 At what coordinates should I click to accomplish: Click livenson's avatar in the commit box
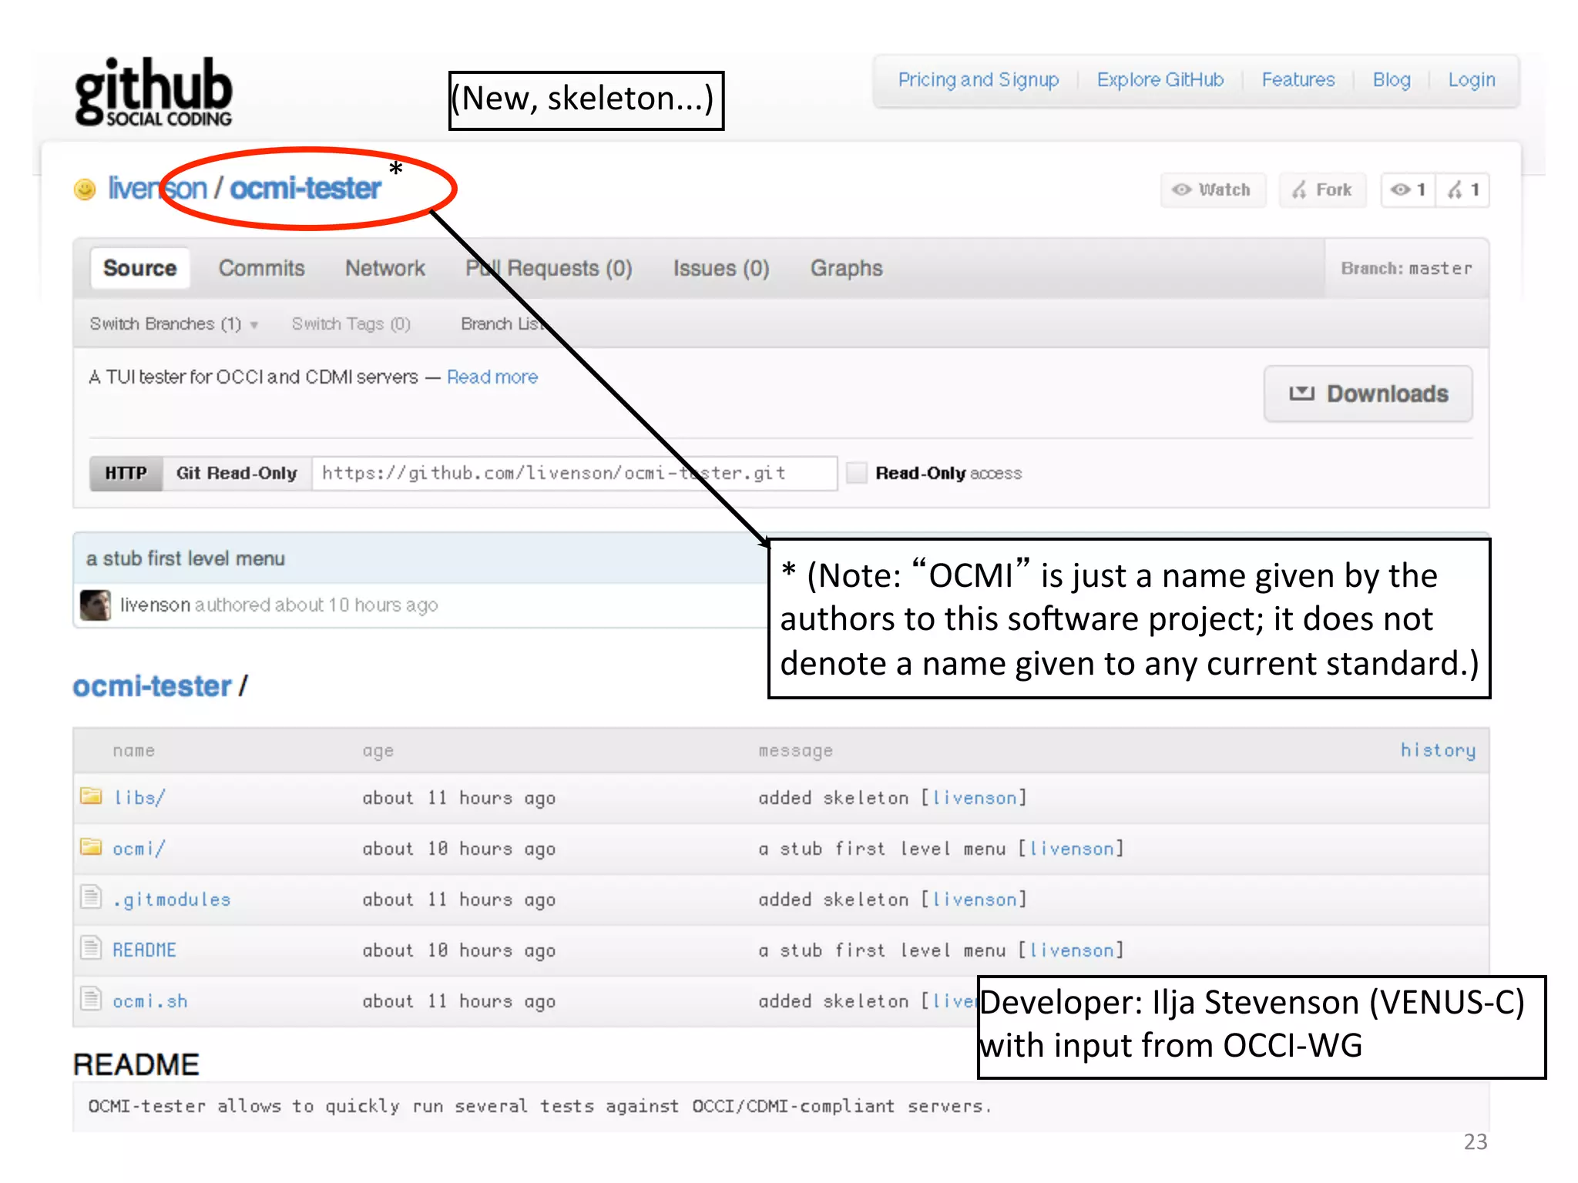pos(96,605)
